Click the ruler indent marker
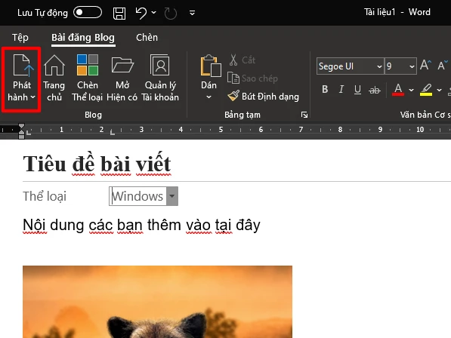 tap(22, 131)
